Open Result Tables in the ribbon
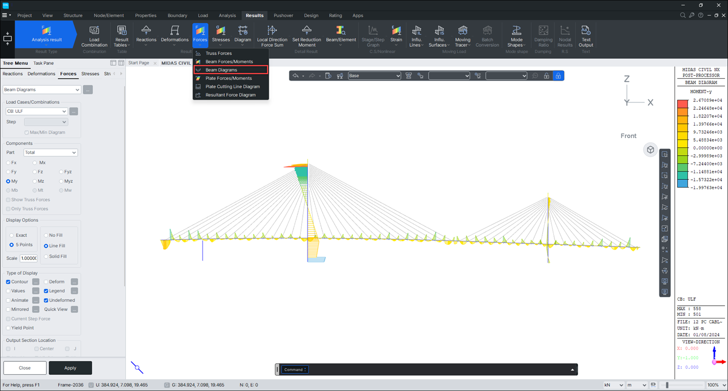 [x=122, y=36]
